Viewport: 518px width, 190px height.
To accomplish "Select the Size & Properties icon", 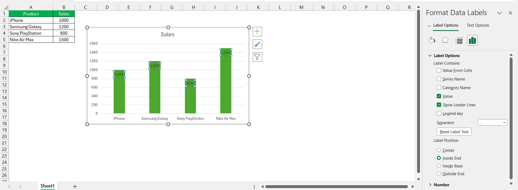I will (x=459, y=40).
